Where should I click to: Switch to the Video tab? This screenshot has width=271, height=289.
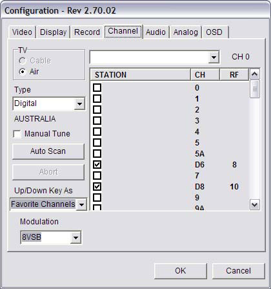(x=22, y=32)
